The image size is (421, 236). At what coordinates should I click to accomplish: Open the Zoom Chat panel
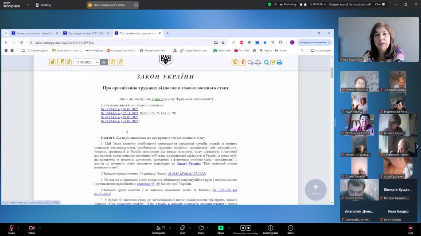click(183, 228)
